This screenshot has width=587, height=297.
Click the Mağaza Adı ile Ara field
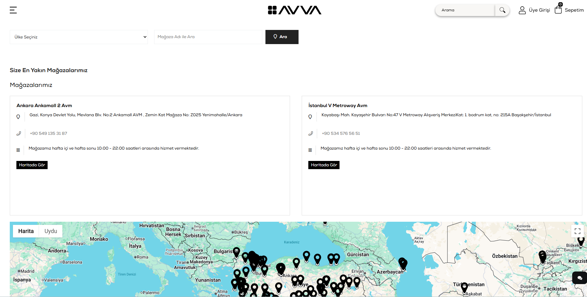pyautogui.click(x=208, y=37)
